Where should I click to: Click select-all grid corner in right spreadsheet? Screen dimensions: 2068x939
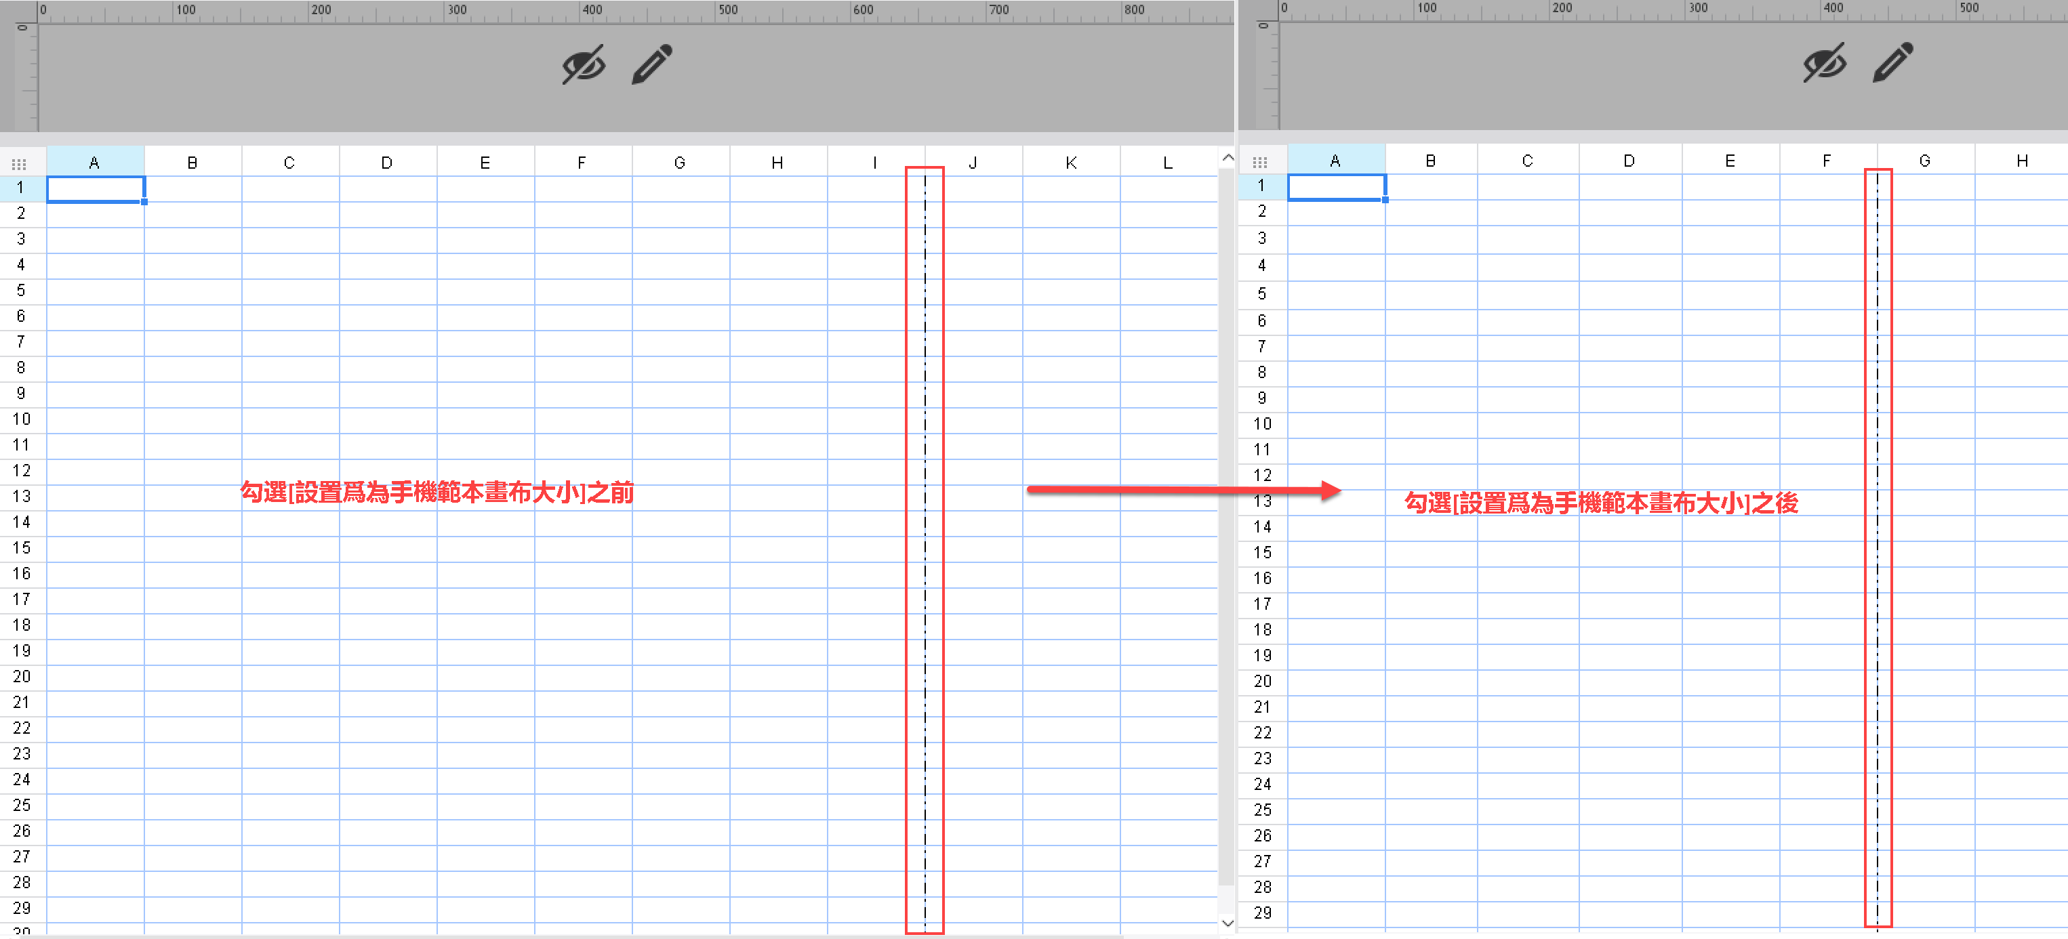(x=1260, y=162)
